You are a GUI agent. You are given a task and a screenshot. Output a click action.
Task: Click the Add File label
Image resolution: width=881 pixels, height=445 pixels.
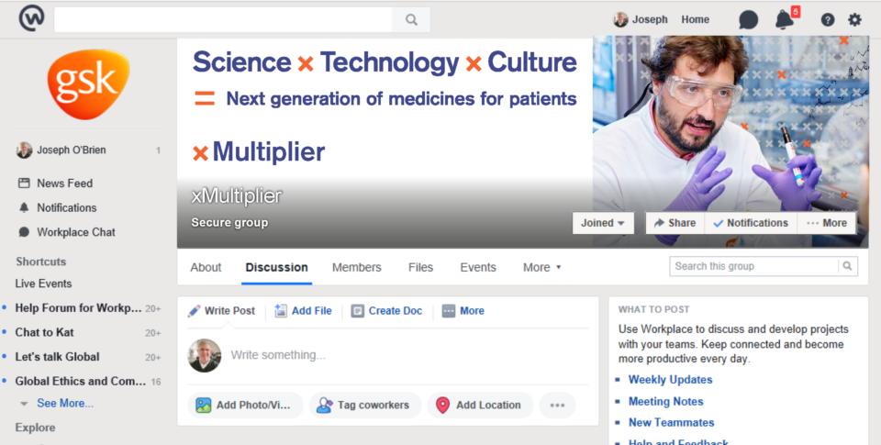coord(312,311)
